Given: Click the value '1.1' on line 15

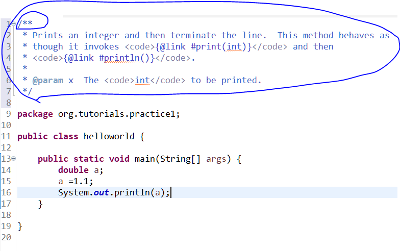Looking at the screenshot, I should point(81,182).
